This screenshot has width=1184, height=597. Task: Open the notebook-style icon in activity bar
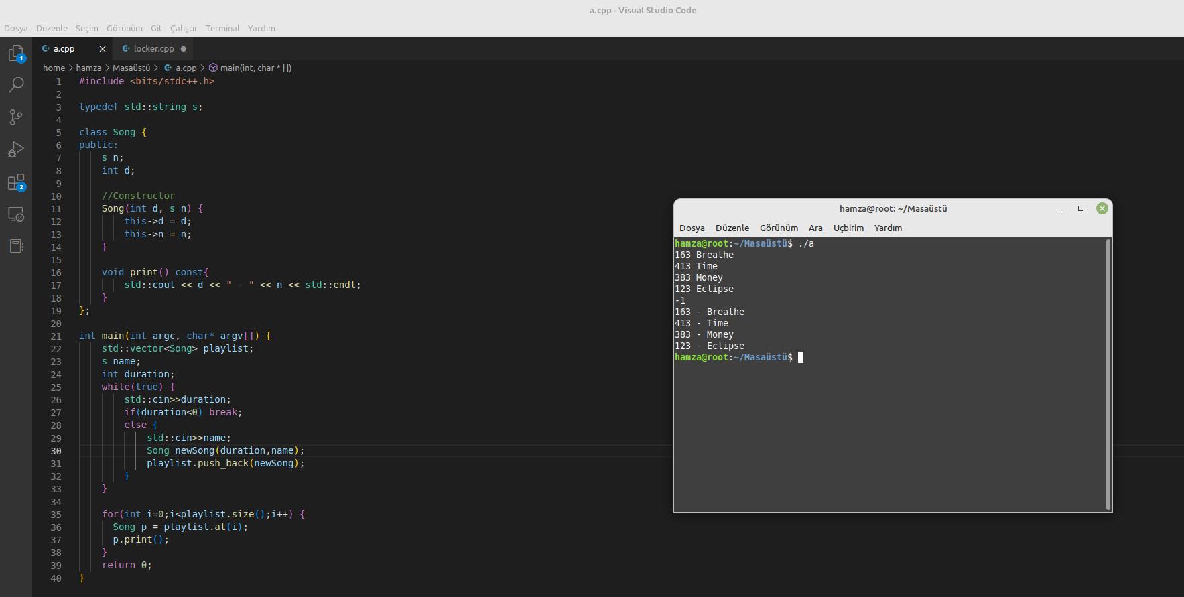(16, 246)
